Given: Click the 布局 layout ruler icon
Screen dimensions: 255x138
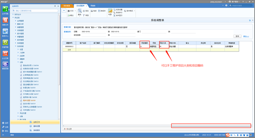Looking at the screenshot, I should coord(110,11).
